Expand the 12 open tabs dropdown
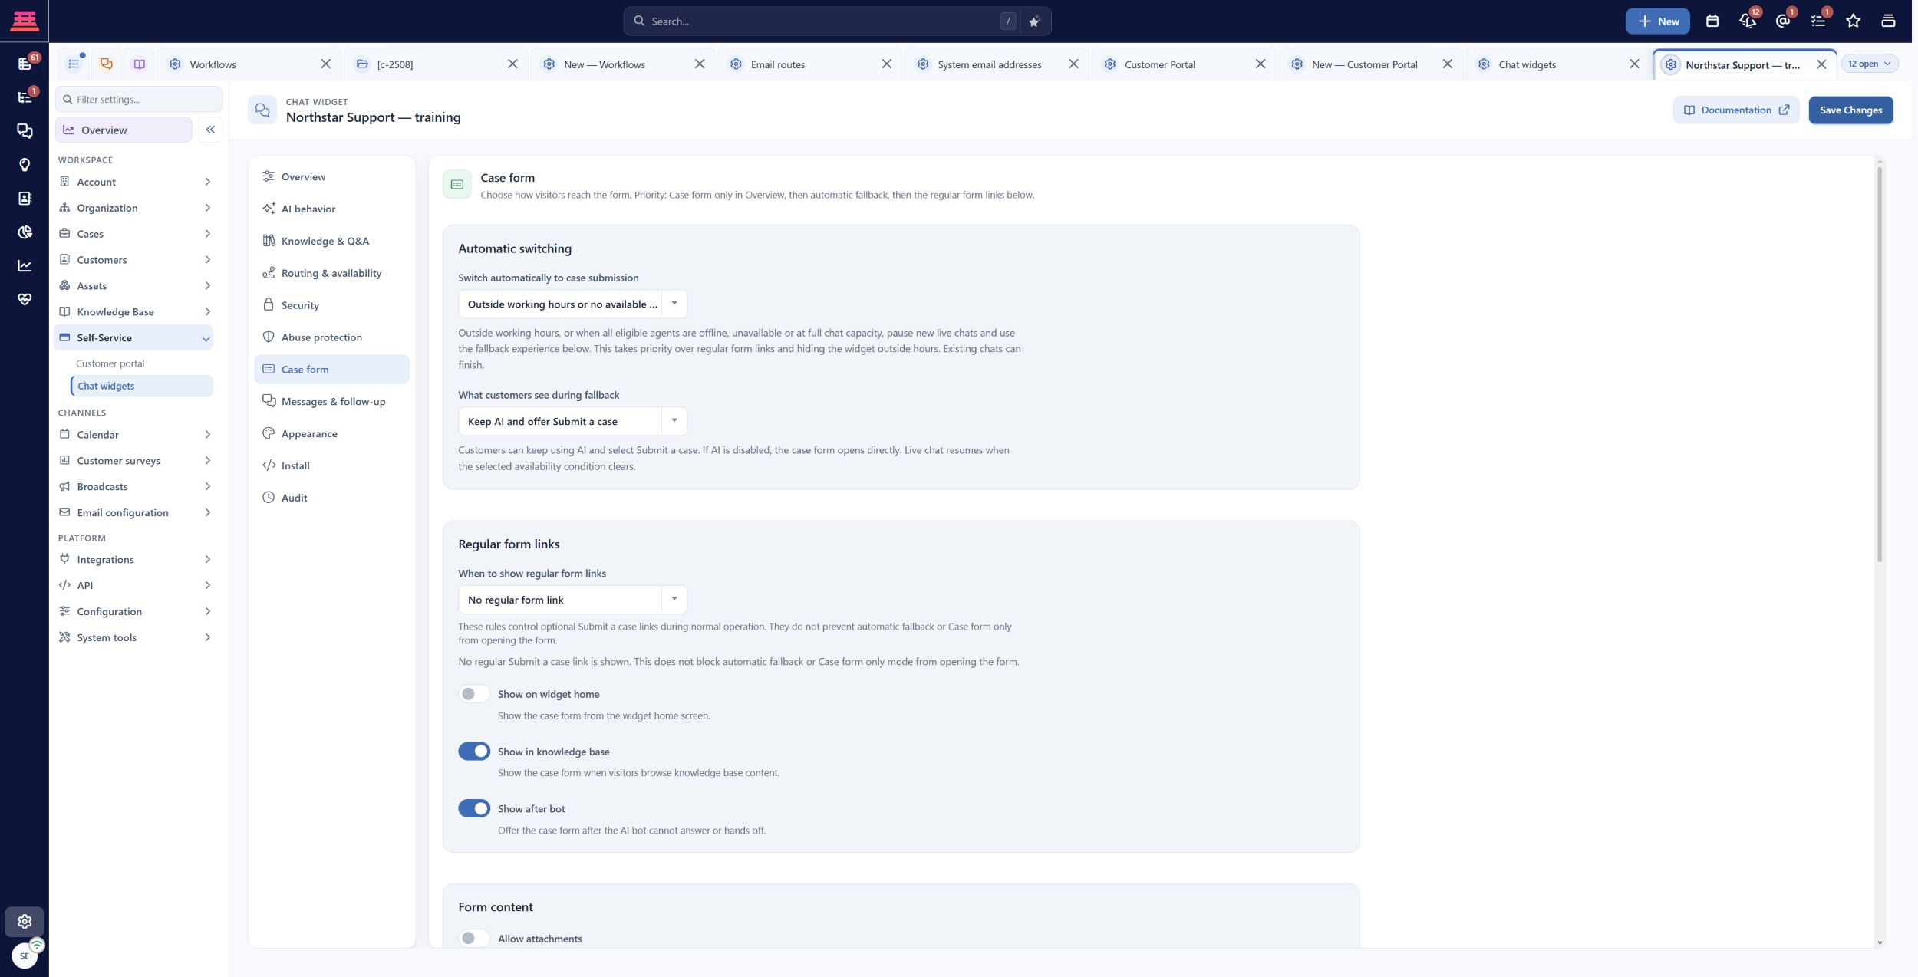This screenshot has height=977, width=1918. (x=1869, y=64)
